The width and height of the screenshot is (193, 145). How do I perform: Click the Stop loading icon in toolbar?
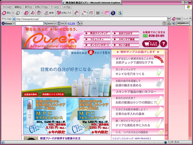click(26, 13)
